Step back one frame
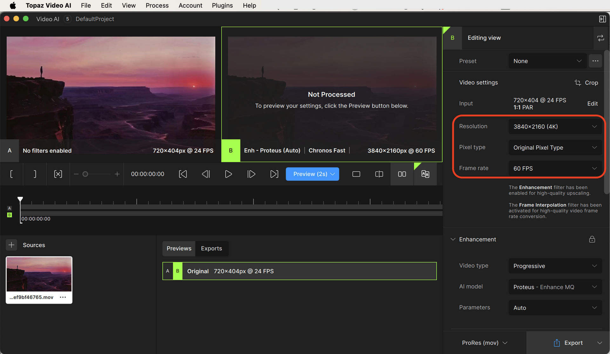Screen dimensions: 610x354 (206, 174)
